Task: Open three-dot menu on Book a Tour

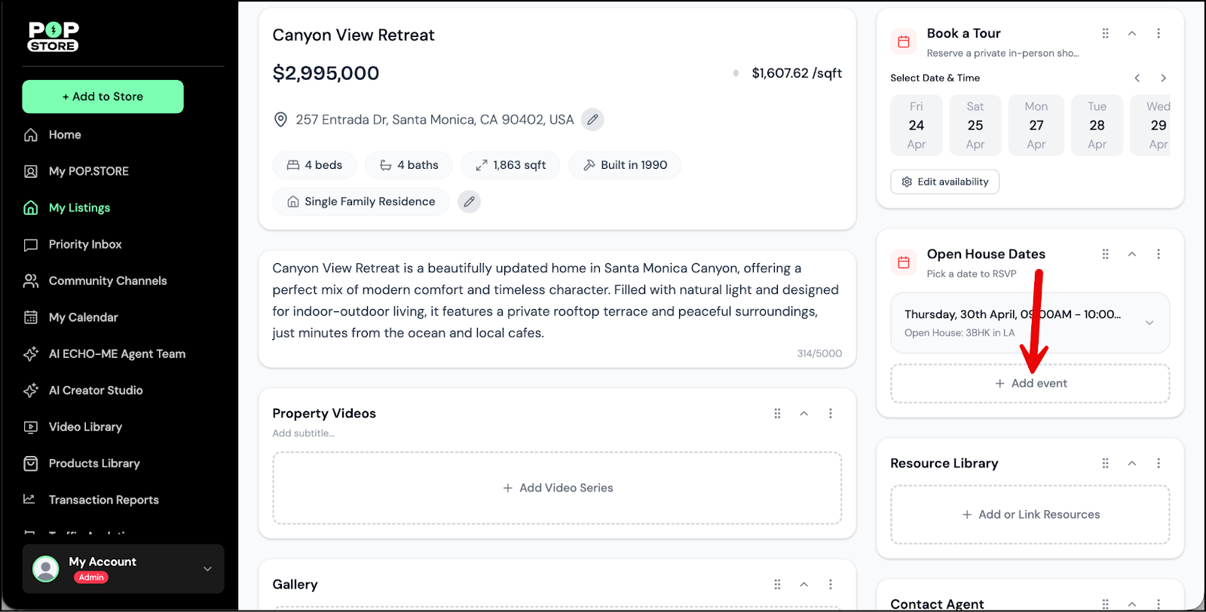Action: pos(1159,33)
